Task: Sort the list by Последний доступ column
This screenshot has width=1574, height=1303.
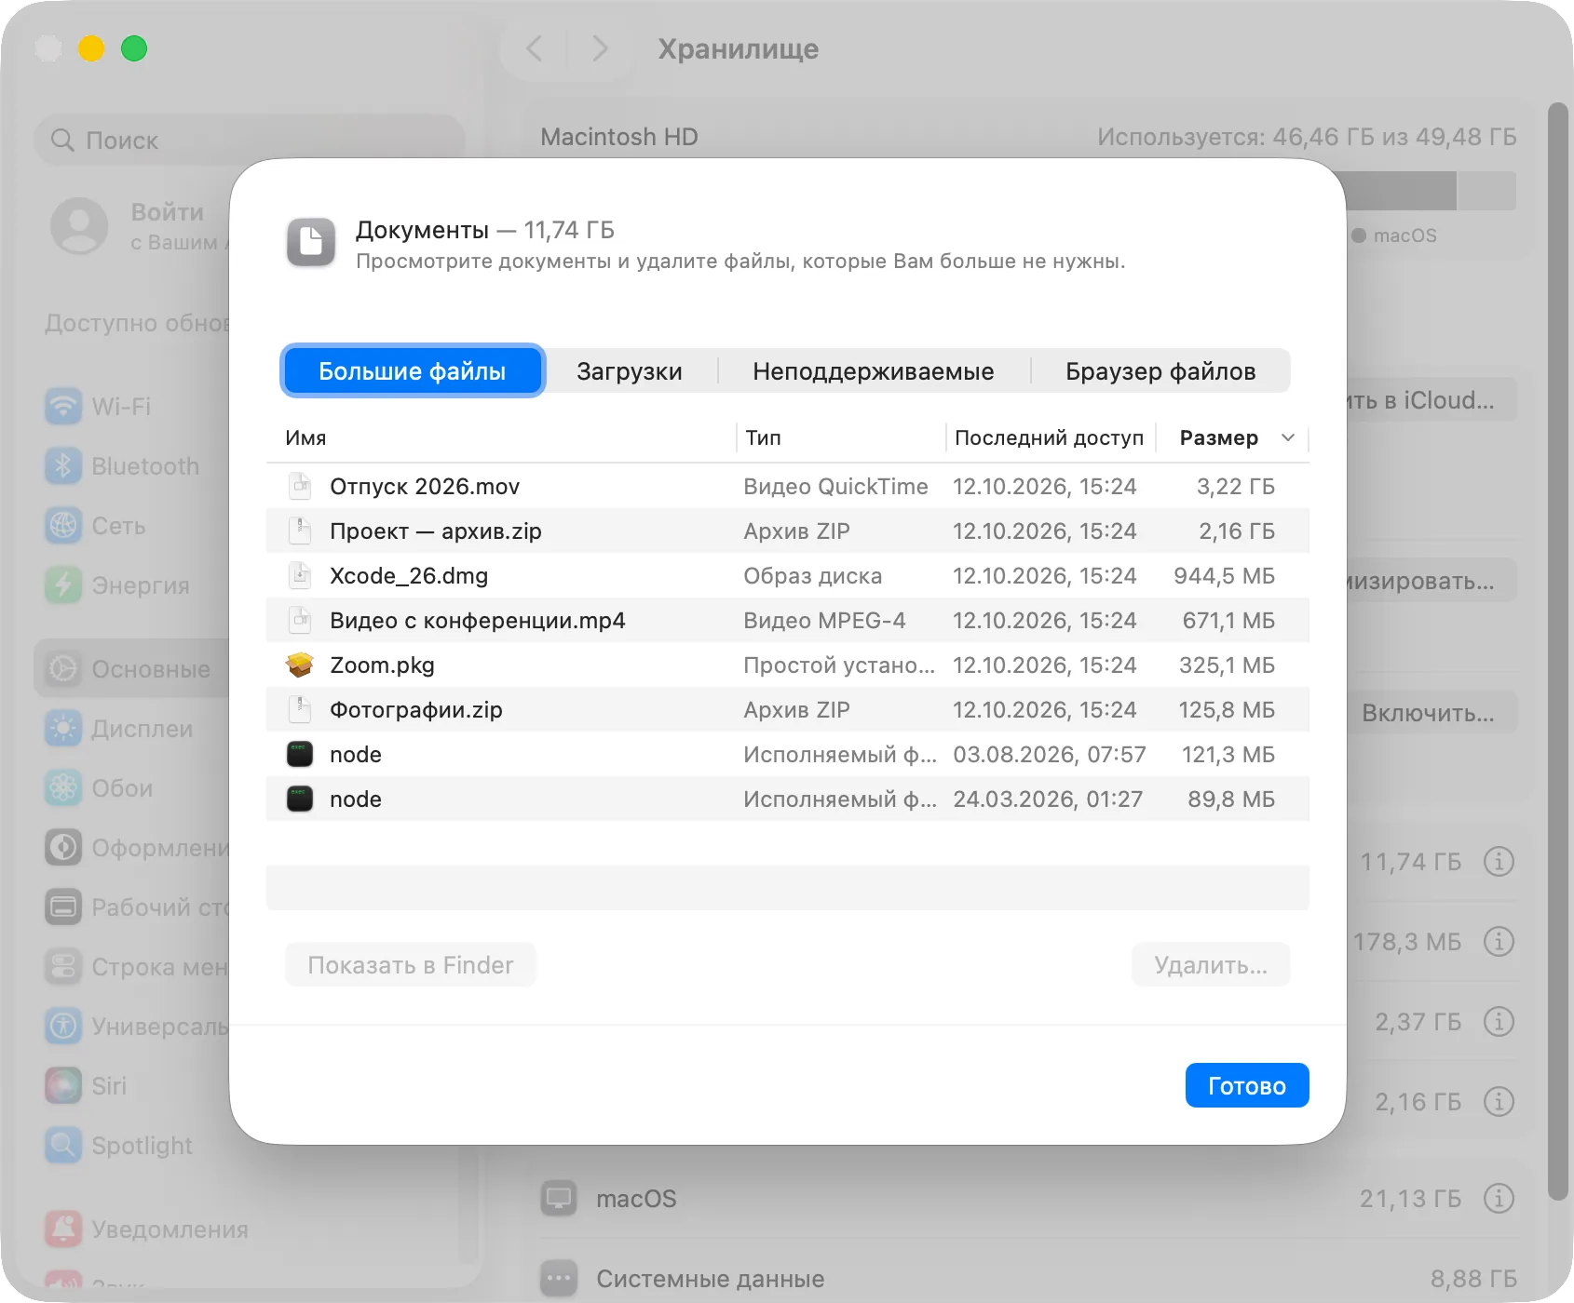Action: pyautogui.click(x=1049, y=437)
